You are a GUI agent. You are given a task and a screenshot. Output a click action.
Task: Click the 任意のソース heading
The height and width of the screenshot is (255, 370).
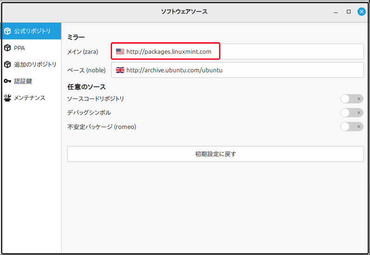point(87,87)
